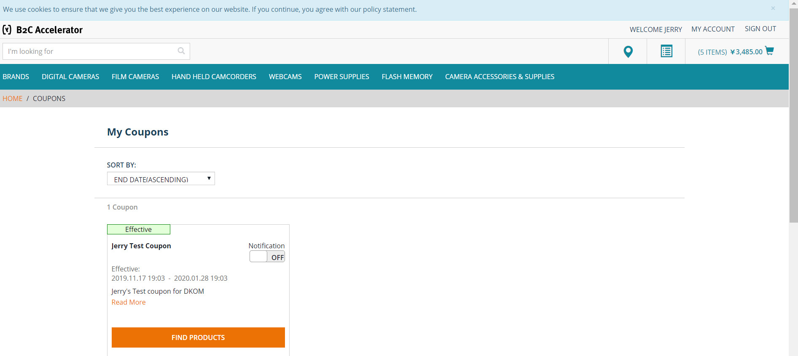This screenshot has height=356, width=798.
Task: Click the search magnifier icon
Action: (181, 51)
